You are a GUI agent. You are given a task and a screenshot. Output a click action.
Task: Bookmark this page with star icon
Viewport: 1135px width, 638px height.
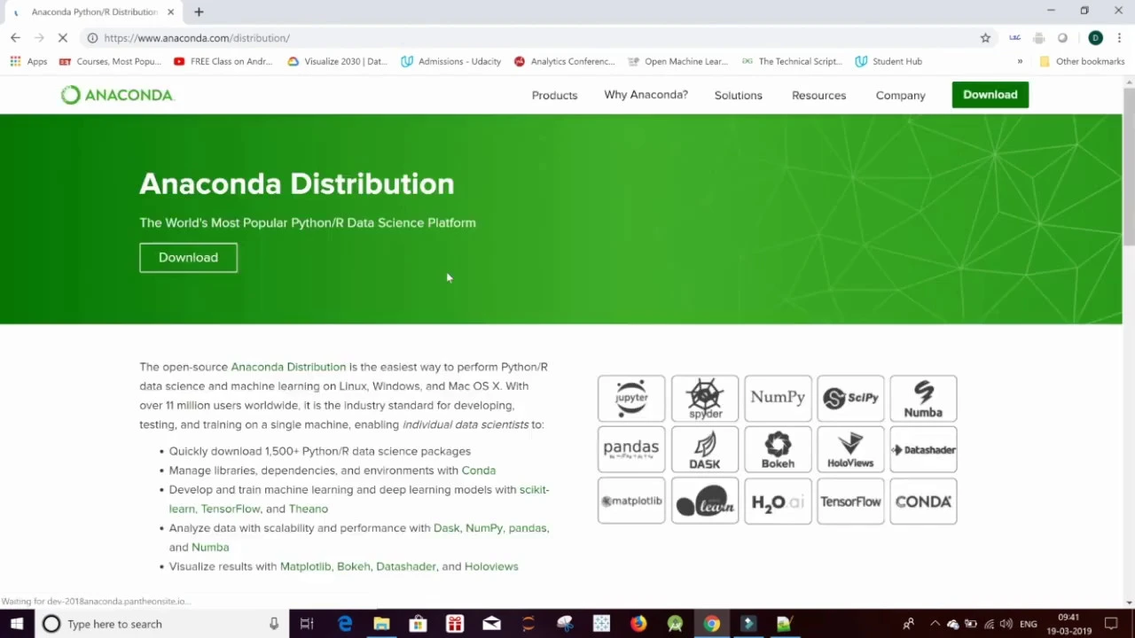pyautogui.click(x=985, y=38)
